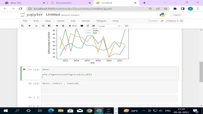Run this cell icon beside In [1]
Image resolution: width=203 pixels, height=114 pixels.
point(24,69)
